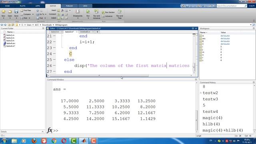Click the Run green play icon

pos(88,12)
